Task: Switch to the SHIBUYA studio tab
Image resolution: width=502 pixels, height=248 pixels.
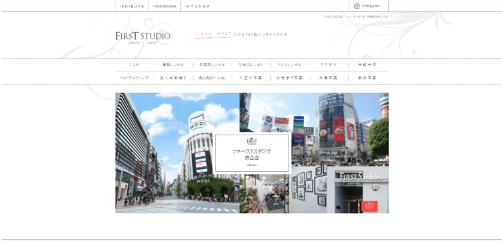Action: click(x=132, y=7)
